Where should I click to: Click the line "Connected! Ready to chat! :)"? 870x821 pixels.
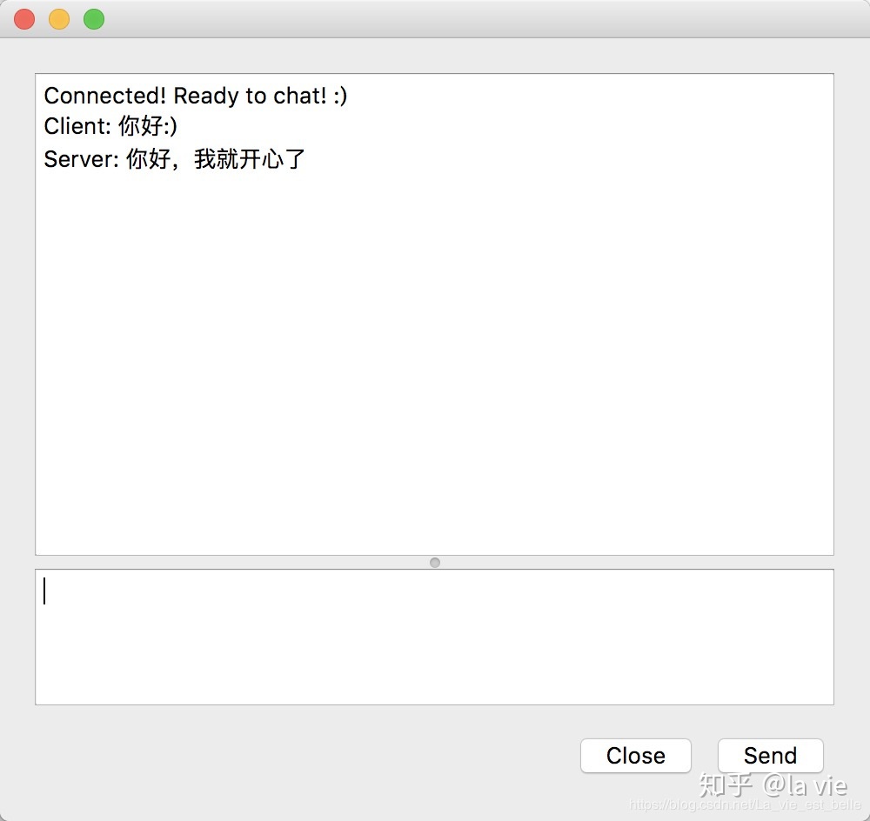tap(195, 96)
